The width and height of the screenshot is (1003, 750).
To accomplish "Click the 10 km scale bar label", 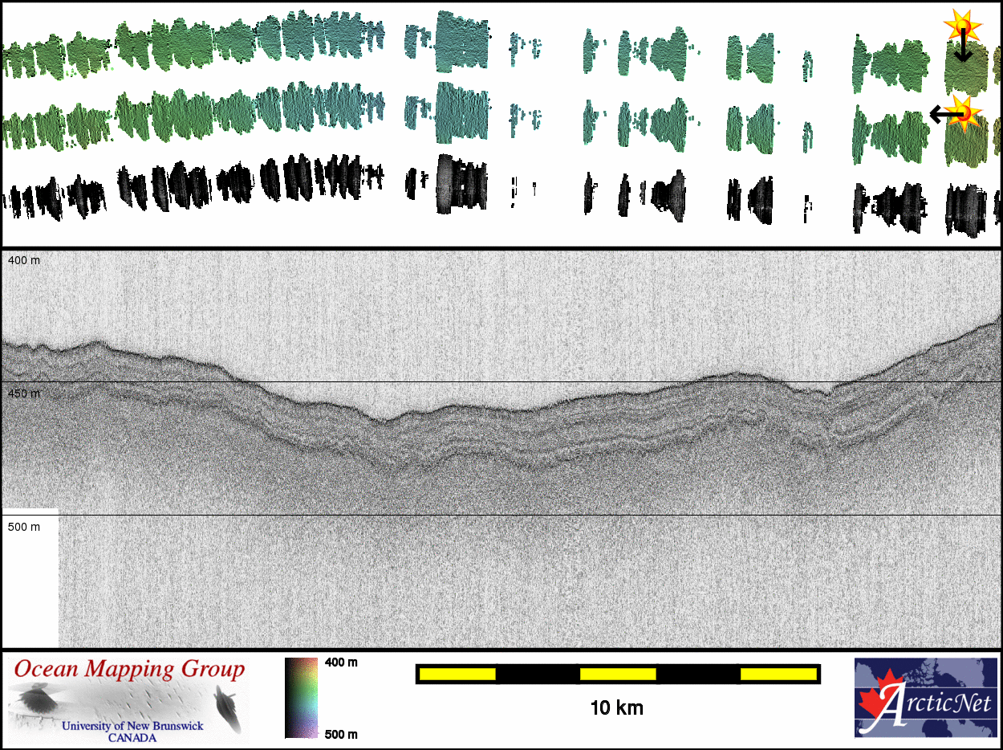I will 616,708.
